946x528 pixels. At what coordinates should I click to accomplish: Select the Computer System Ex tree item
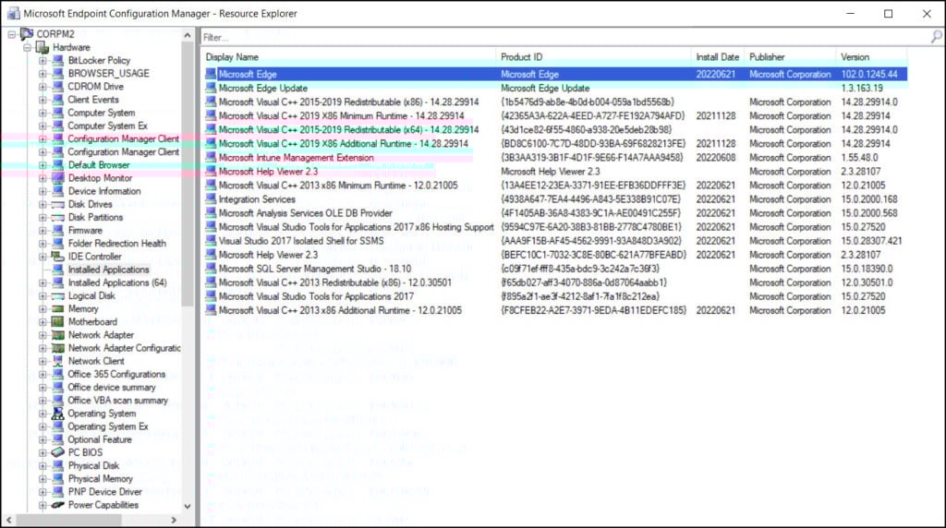(107, 126)
